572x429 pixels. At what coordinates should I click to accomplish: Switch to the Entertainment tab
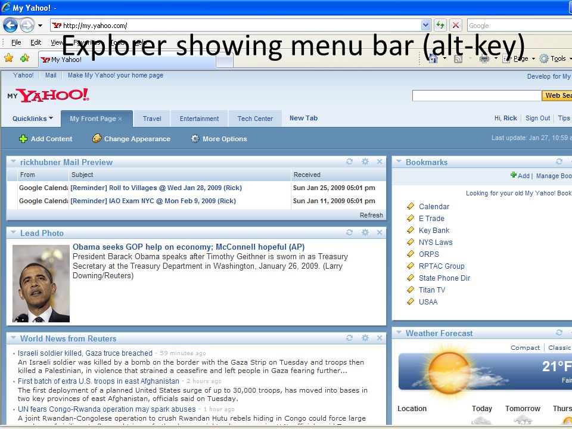pos(199,119)
